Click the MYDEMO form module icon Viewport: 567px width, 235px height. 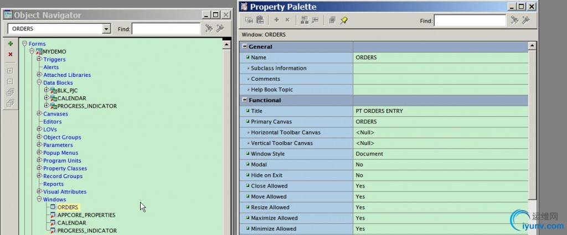point(39,51)
